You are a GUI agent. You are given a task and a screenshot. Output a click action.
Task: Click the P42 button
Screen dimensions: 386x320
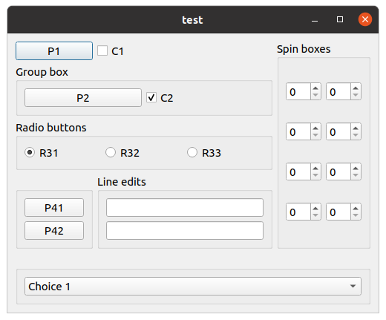pyautogui.click(x=54, y=231)
